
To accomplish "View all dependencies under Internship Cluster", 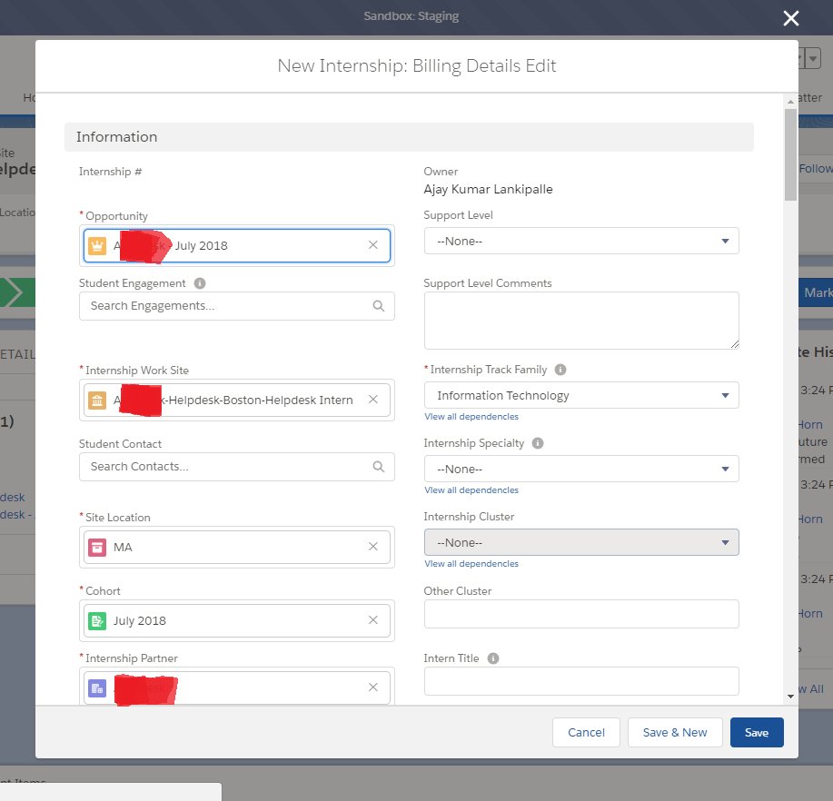I will point(471,564).
